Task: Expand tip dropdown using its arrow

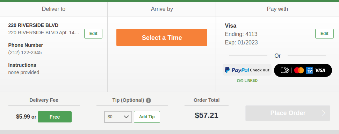Action: 126,117
